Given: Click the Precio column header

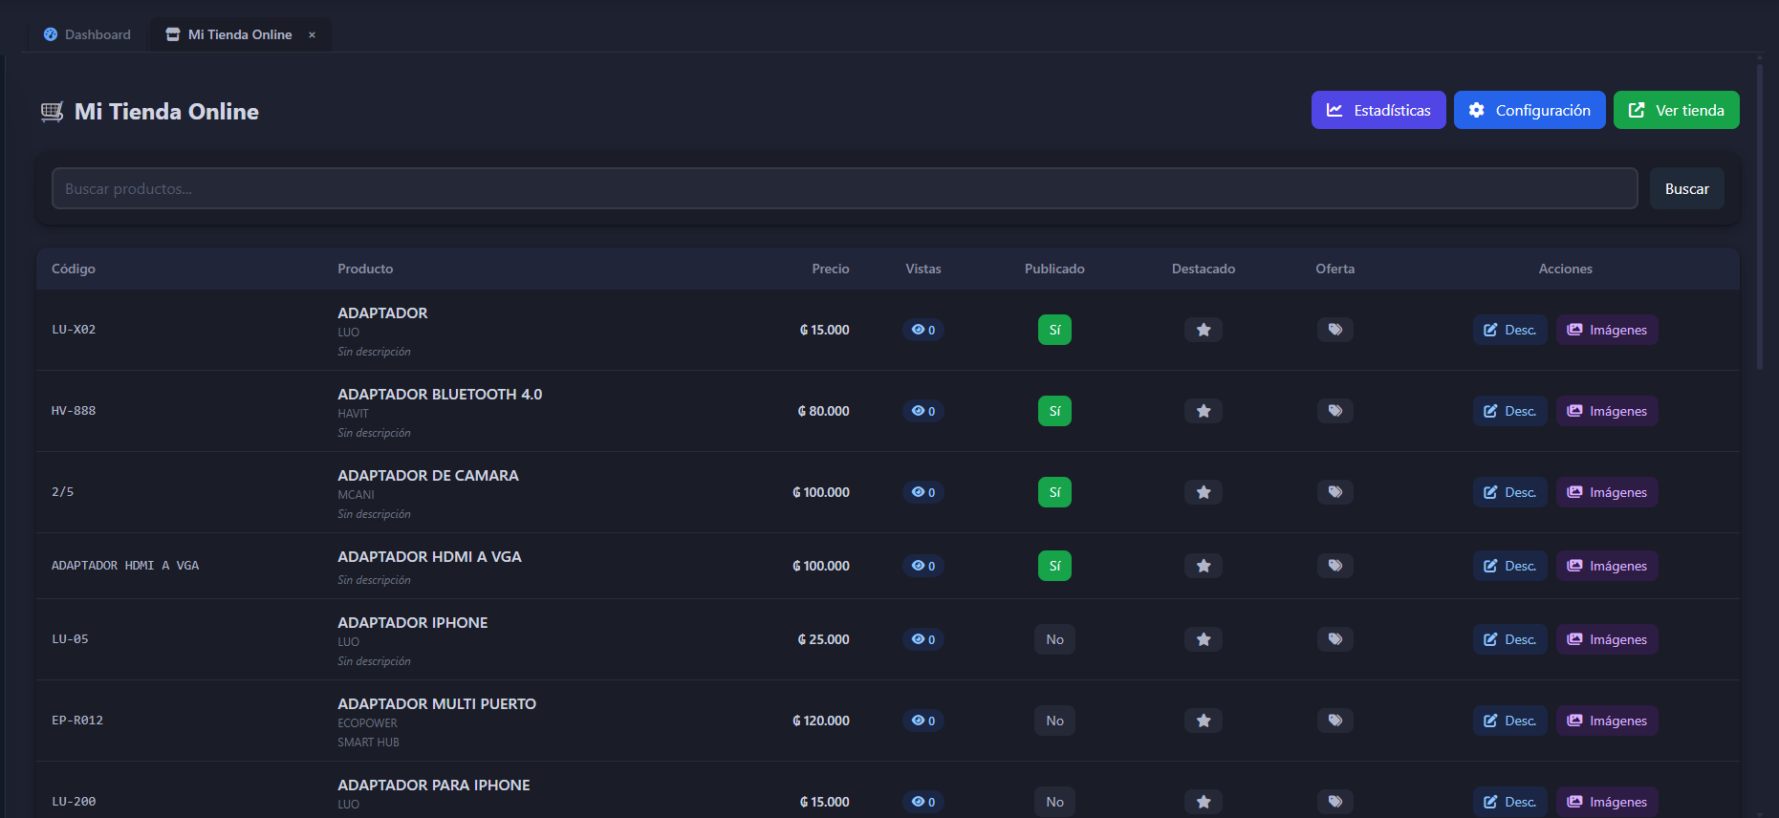Looking at the screenshot, I should pos(831,269).
